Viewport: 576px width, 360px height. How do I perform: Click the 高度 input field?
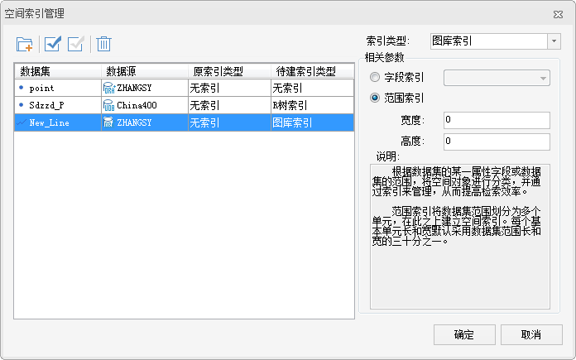click(x=497, y=142)
